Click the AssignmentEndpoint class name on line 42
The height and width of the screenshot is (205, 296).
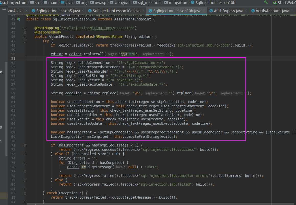pos(133,19)
